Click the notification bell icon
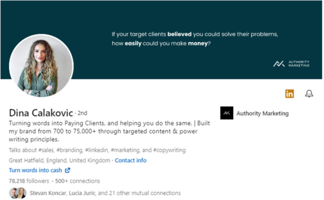The width and height of the screenshot is (324, 200). pyautogui.click(x=309, y=94)
